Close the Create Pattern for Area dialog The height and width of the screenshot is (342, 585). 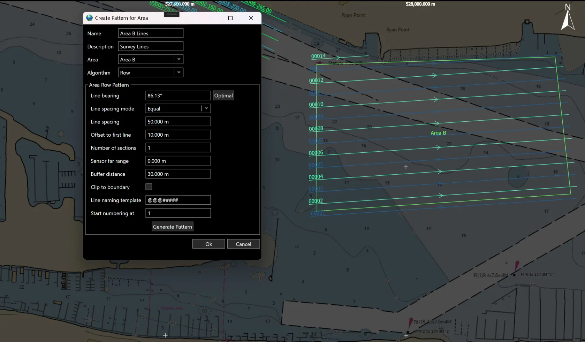(x=251, y=18)
